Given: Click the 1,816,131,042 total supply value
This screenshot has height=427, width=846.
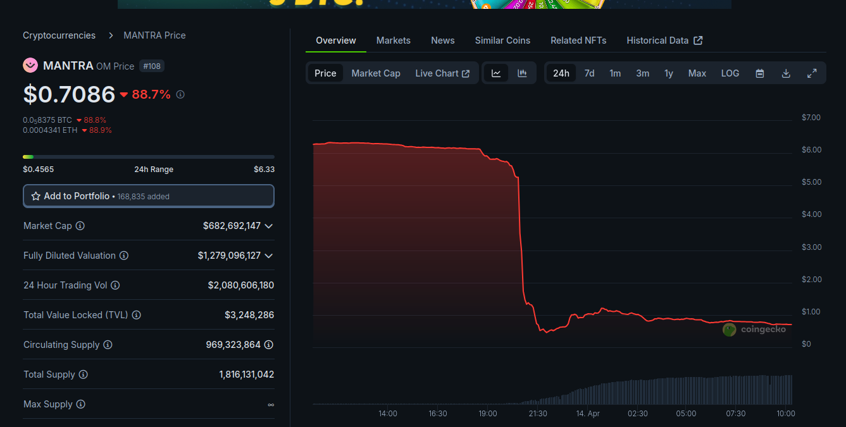Looking at the screenshot, I should tap(247, 374).
